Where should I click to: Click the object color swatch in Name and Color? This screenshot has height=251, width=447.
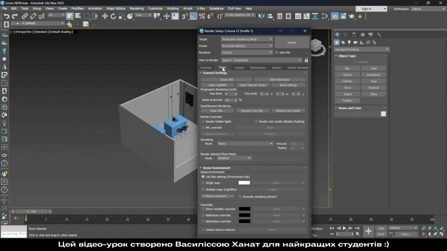[383, 114]
